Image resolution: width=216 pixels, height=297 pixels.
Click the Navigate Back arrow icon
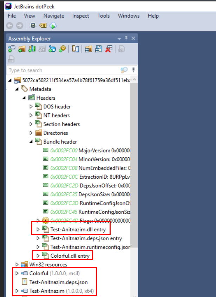[x=10, y=25]
